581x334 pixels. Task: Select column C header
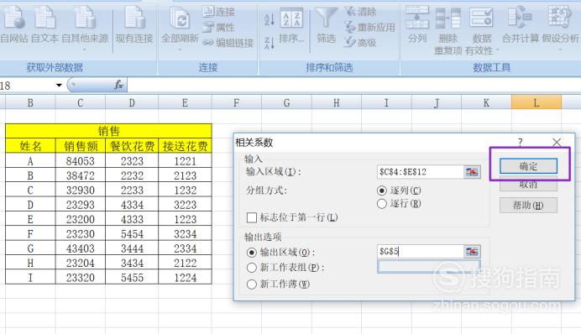(81, 102)
